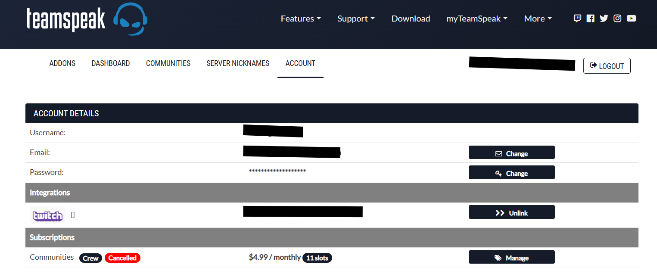This screenshot has height=277, width=657.
Task: Open the Facebook social icon
Action: (591, 19)
